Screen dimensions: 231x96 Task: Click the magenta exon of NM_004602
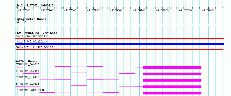[x=172, y=67]
